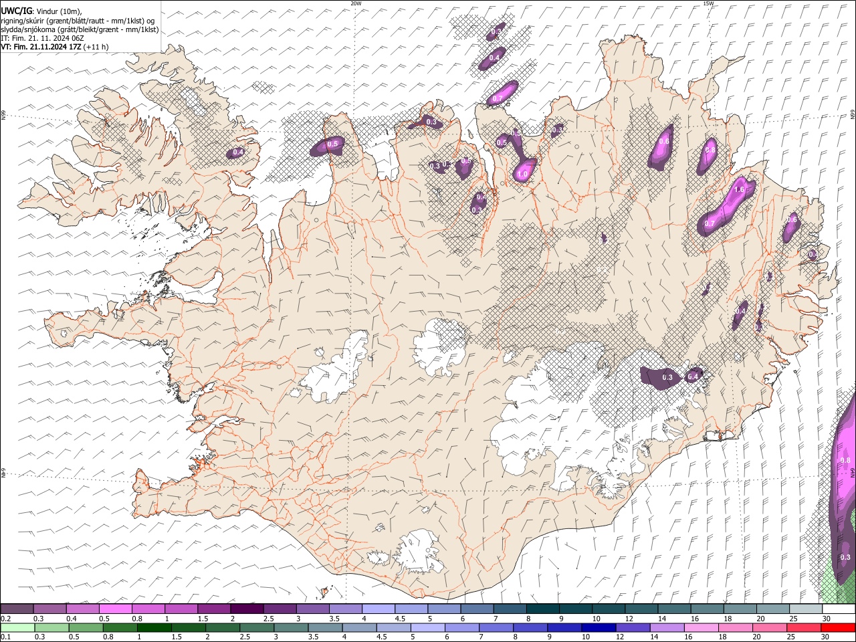
Task: Pick the white snow legend swatch labelled 30
Action: (x=839, y=609)
